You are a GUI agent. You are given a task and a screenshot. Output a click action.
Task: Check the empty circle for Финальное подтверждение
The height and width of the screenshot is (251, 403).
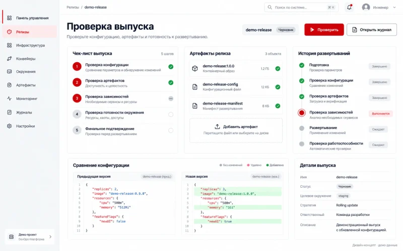[171, 131]
